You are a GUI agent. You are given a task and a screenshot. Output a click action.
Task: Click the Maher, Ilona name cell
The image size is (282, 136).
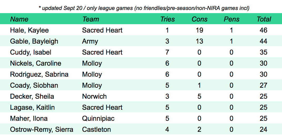[x=29, y=118]
